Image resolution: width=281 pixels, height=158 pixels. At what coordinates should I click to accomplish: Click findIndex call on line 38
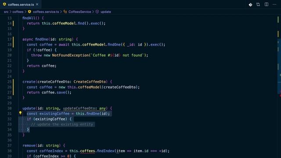point(105,151)
